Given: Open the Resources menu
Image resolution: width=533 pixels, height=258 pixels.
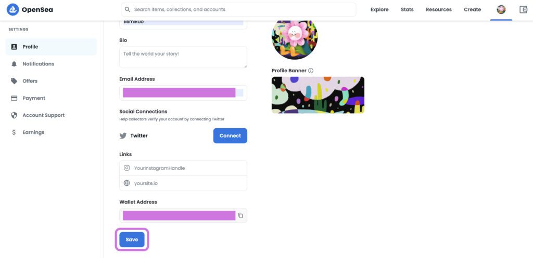Looking at the screenshot, I should tap(439, 9).
